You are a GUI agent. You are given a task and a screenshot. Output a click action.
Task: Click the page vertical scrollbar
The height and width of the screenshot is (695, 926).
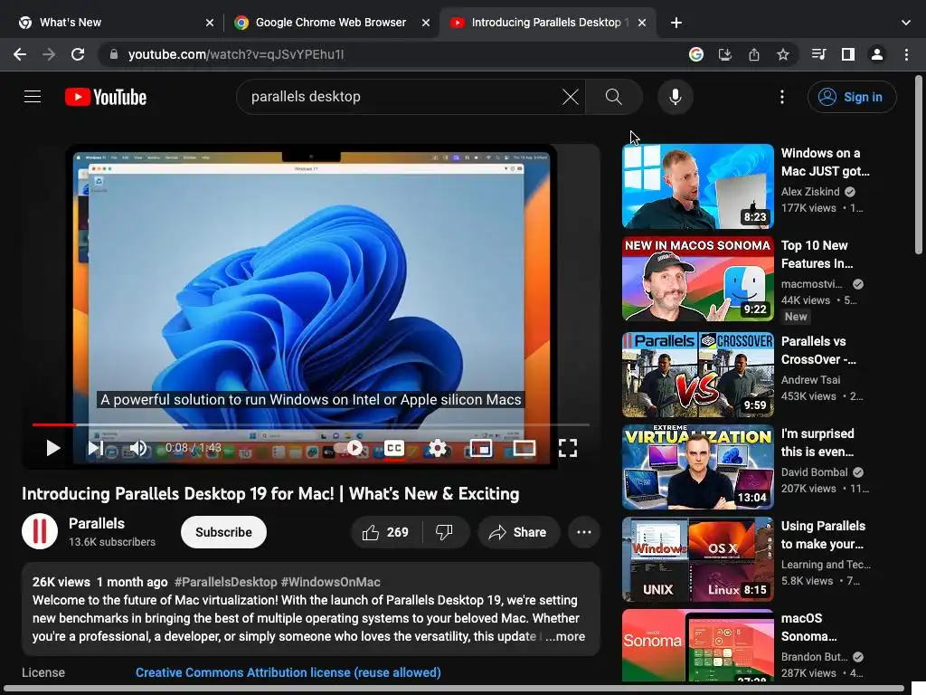click(919, 165)
